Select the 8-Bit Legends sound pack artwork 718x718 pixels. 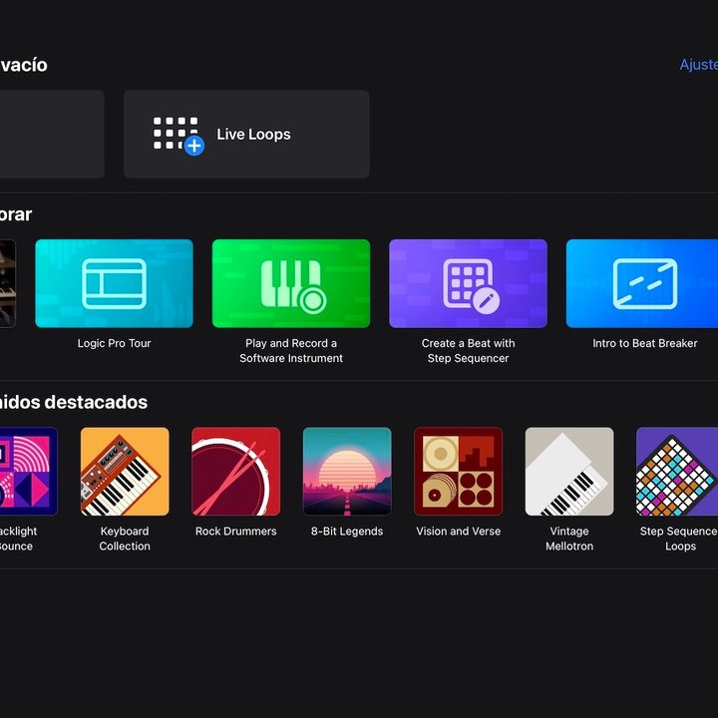(x=347, y=471)
